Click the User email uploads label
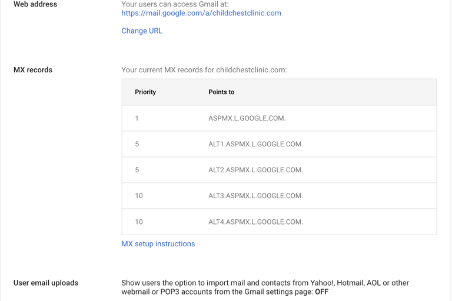 (46, 283)
